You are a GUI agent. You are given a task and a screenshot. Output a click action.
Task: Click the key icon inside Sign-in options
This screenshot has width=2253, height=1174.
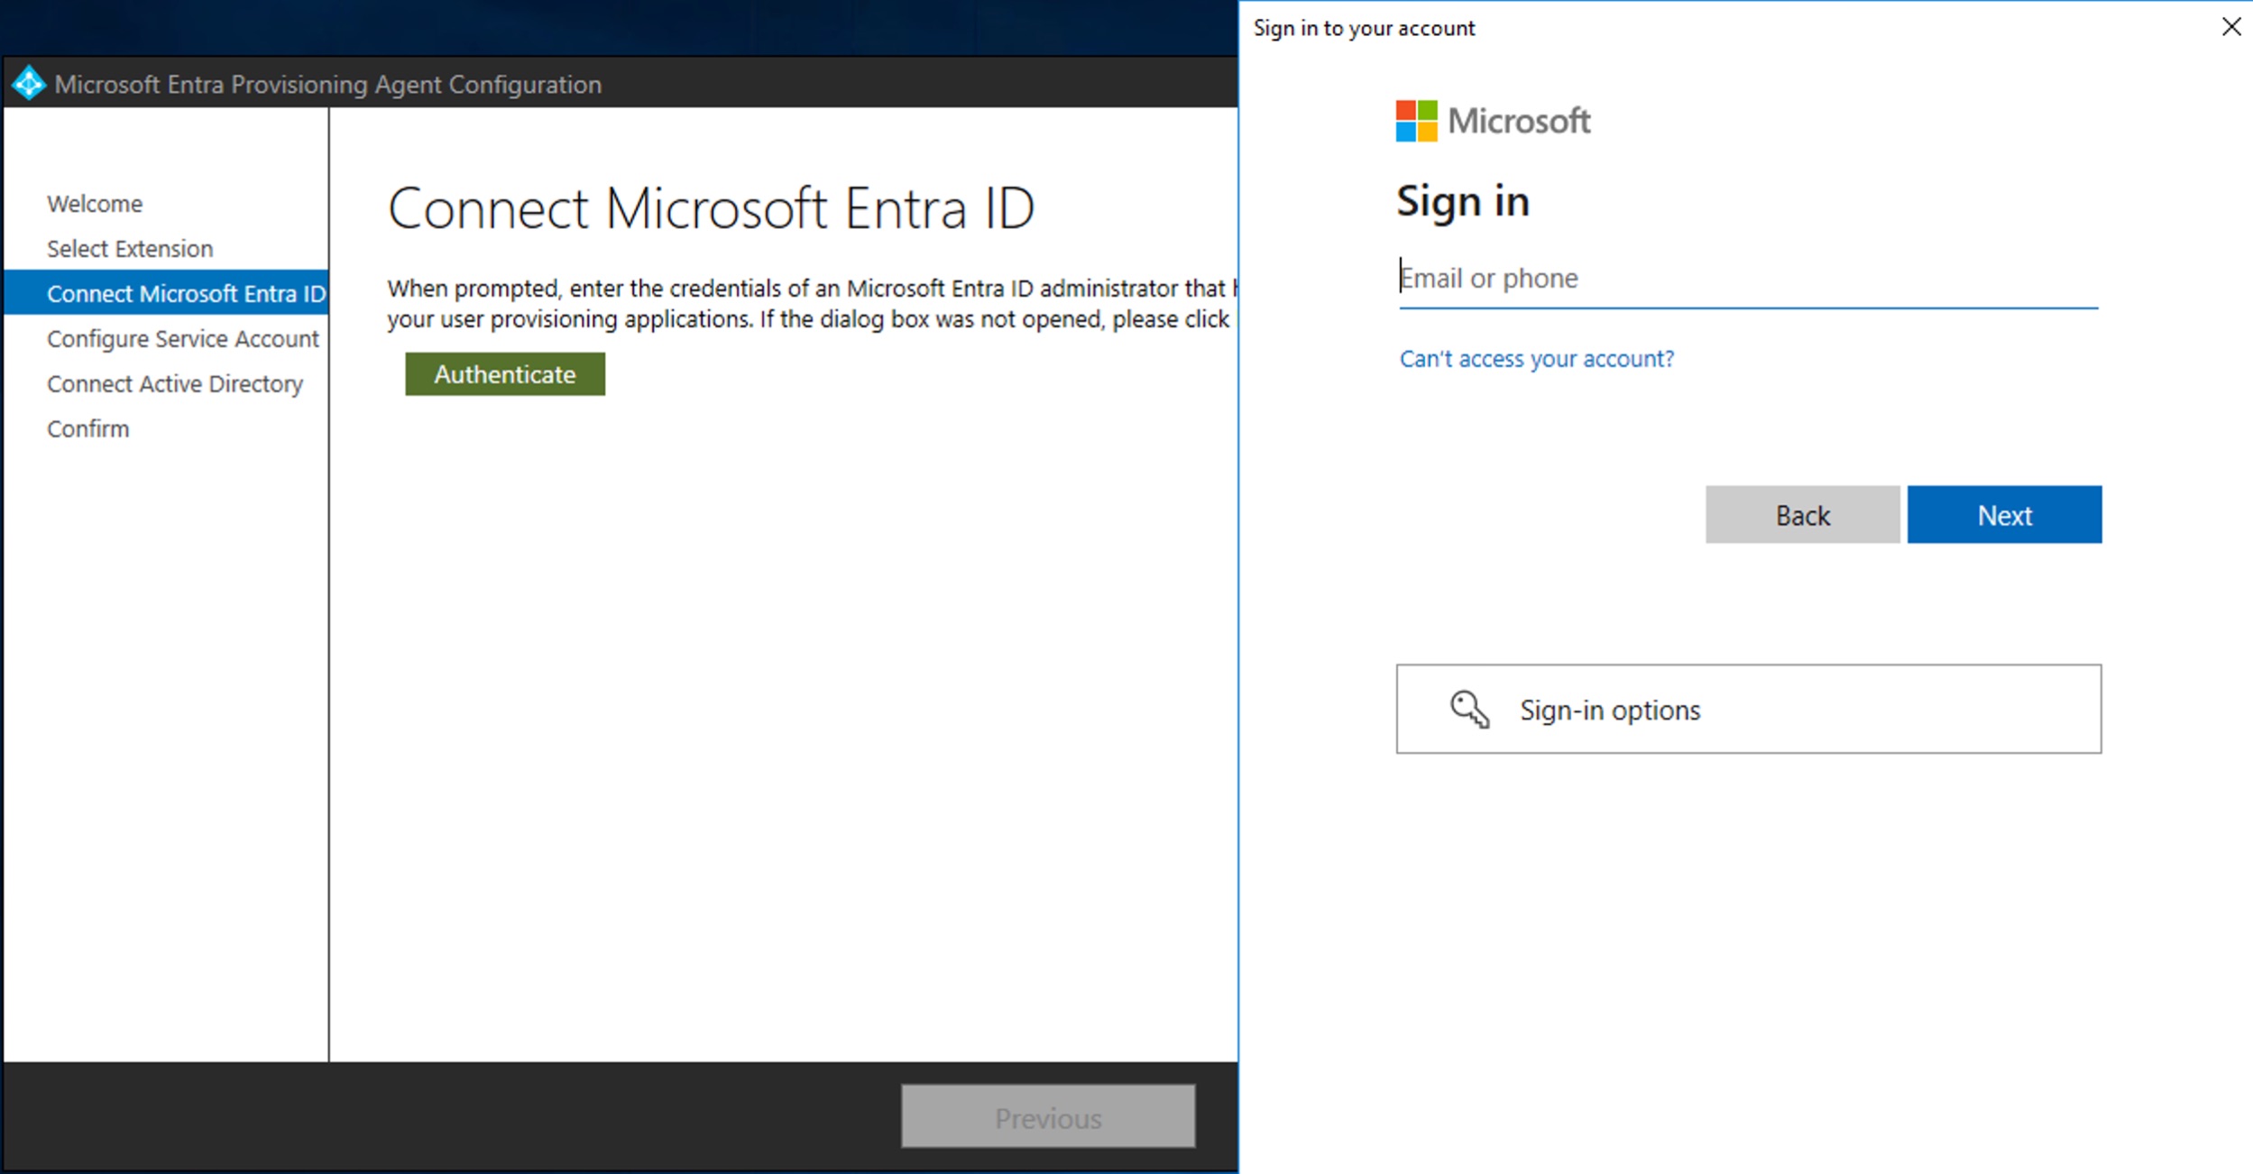tap(1469, 709)
